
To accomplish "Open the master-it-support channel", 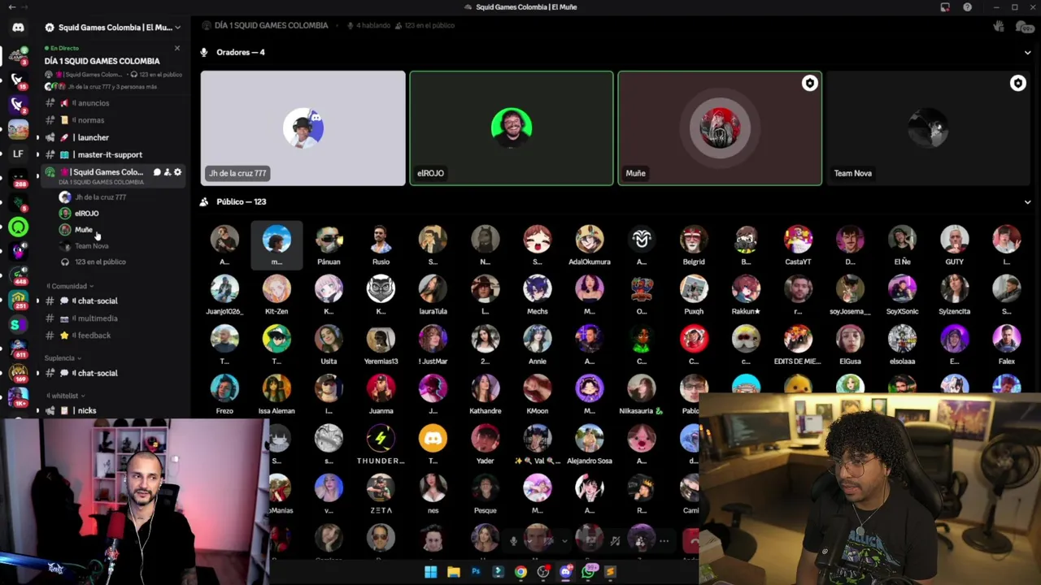I will click(x=114, y=154).
